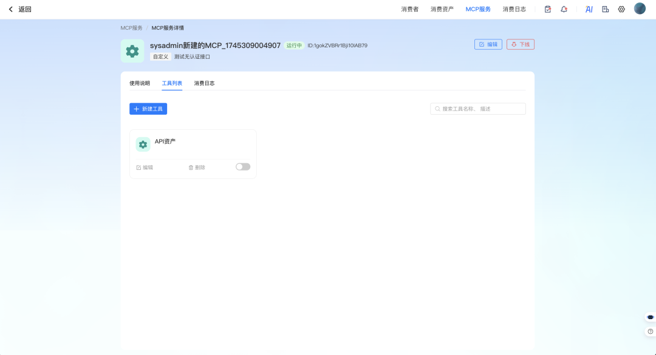Open the document/organization icon in header

(606, 9)
